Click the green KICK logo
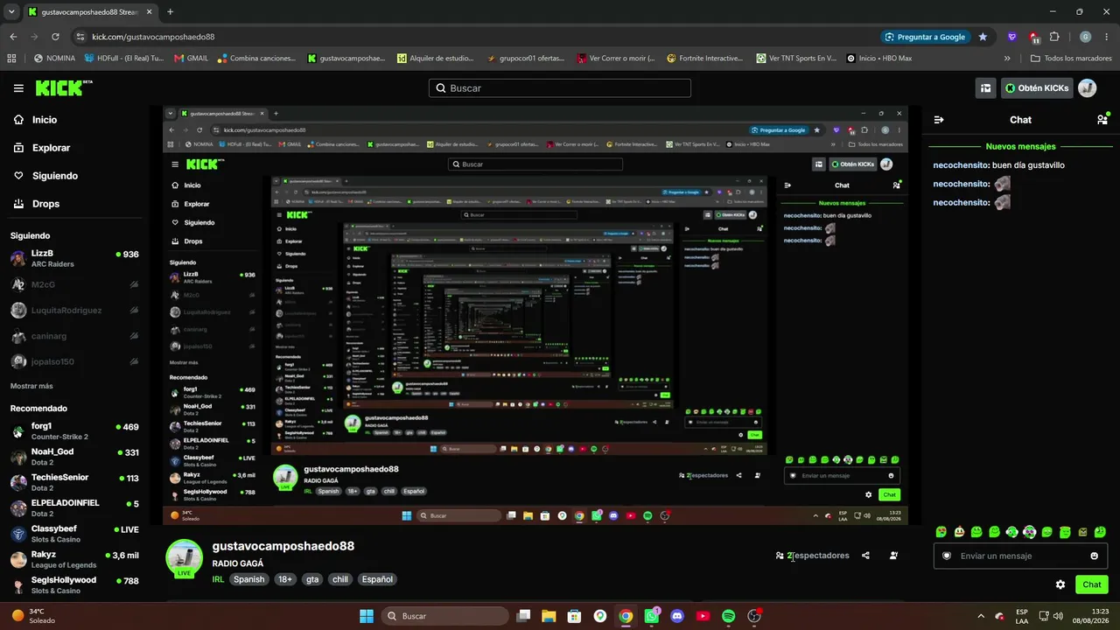 coord(64,87)
